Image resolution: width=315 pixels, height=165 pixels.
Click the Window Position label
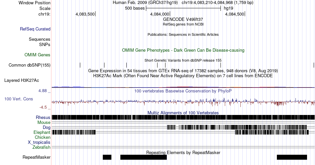(x=34, y=3)
